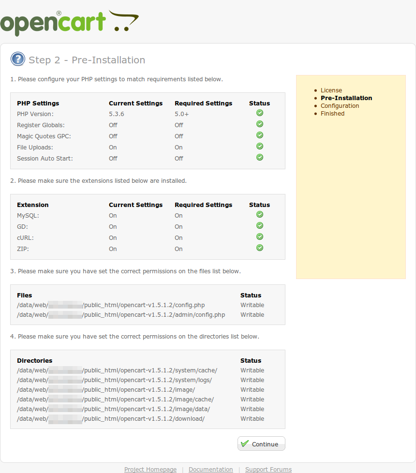Click the 'MySQL:' extension label
Viewport: 416px width, 473px height.
click(28, 216)
